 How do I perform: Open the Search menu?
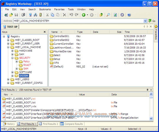[32, 9]
